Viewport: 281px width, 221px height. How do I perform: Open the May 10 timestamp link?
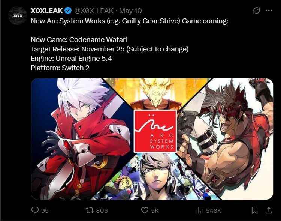point(130,11)
